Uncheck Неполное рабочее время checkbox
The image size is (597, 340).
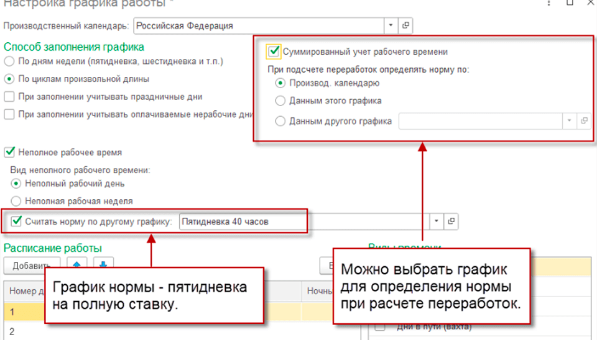point(9,152)
